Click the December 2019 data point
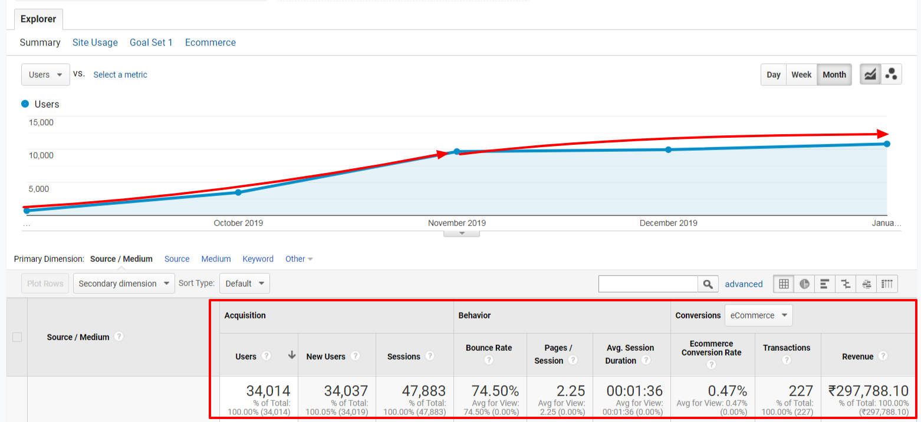The width and height of the screenshot is (921, 422). (x=668, y=149)
